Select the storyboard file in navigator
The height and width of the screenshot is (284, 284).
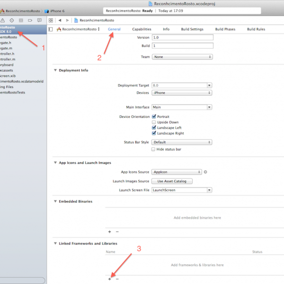point(23,65)
